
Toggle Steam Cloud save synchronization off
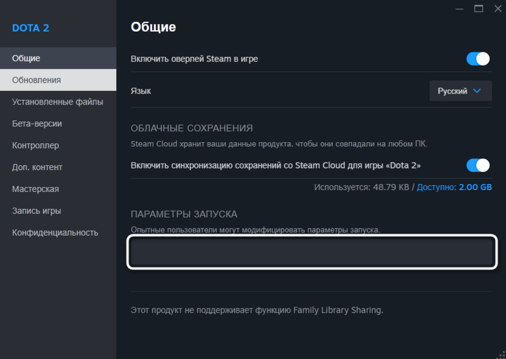[478, 165]
